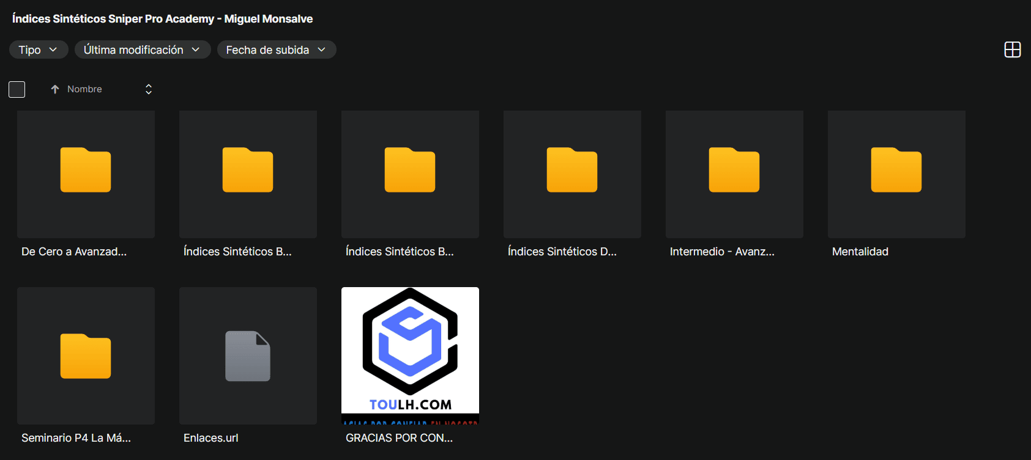The image size is (1031, 460).
Task: Click the Mentalidad folder name
Action: (860, 252)
